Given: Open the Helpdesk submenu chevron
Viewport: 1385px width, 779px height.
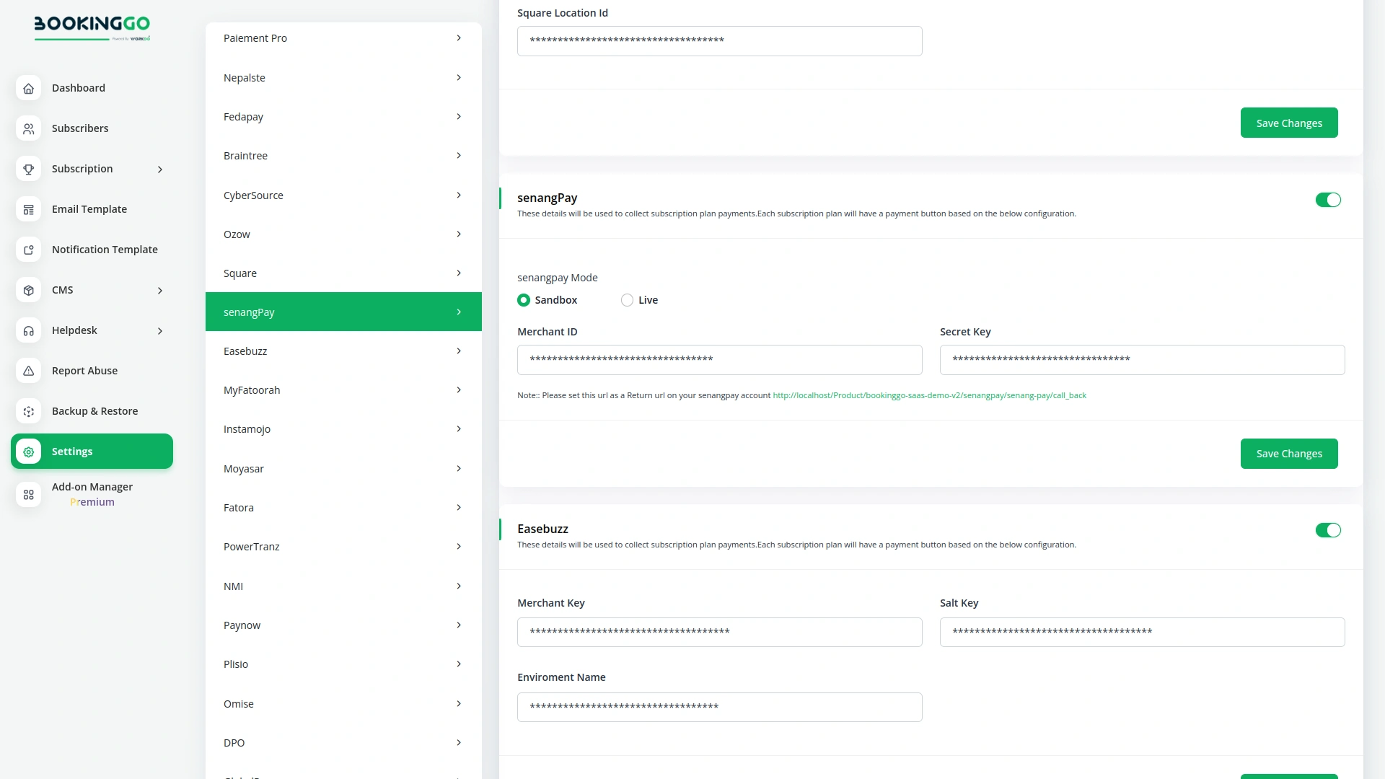Looking at the screenshot, I should 160,330.
